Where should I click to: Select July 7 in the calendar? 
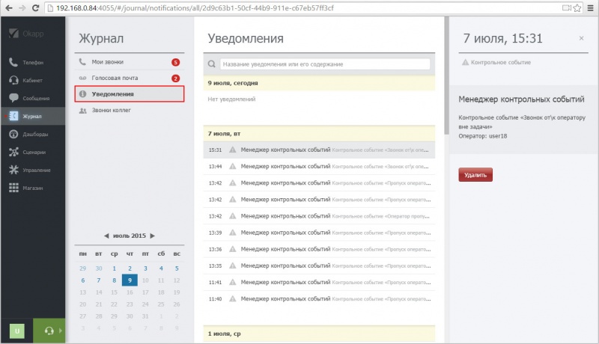(x=99, y=280)
